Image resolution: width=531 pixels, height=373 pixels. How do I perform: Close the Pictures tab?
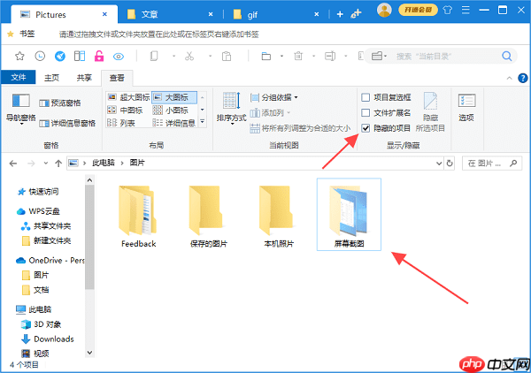tap(104, 14)
